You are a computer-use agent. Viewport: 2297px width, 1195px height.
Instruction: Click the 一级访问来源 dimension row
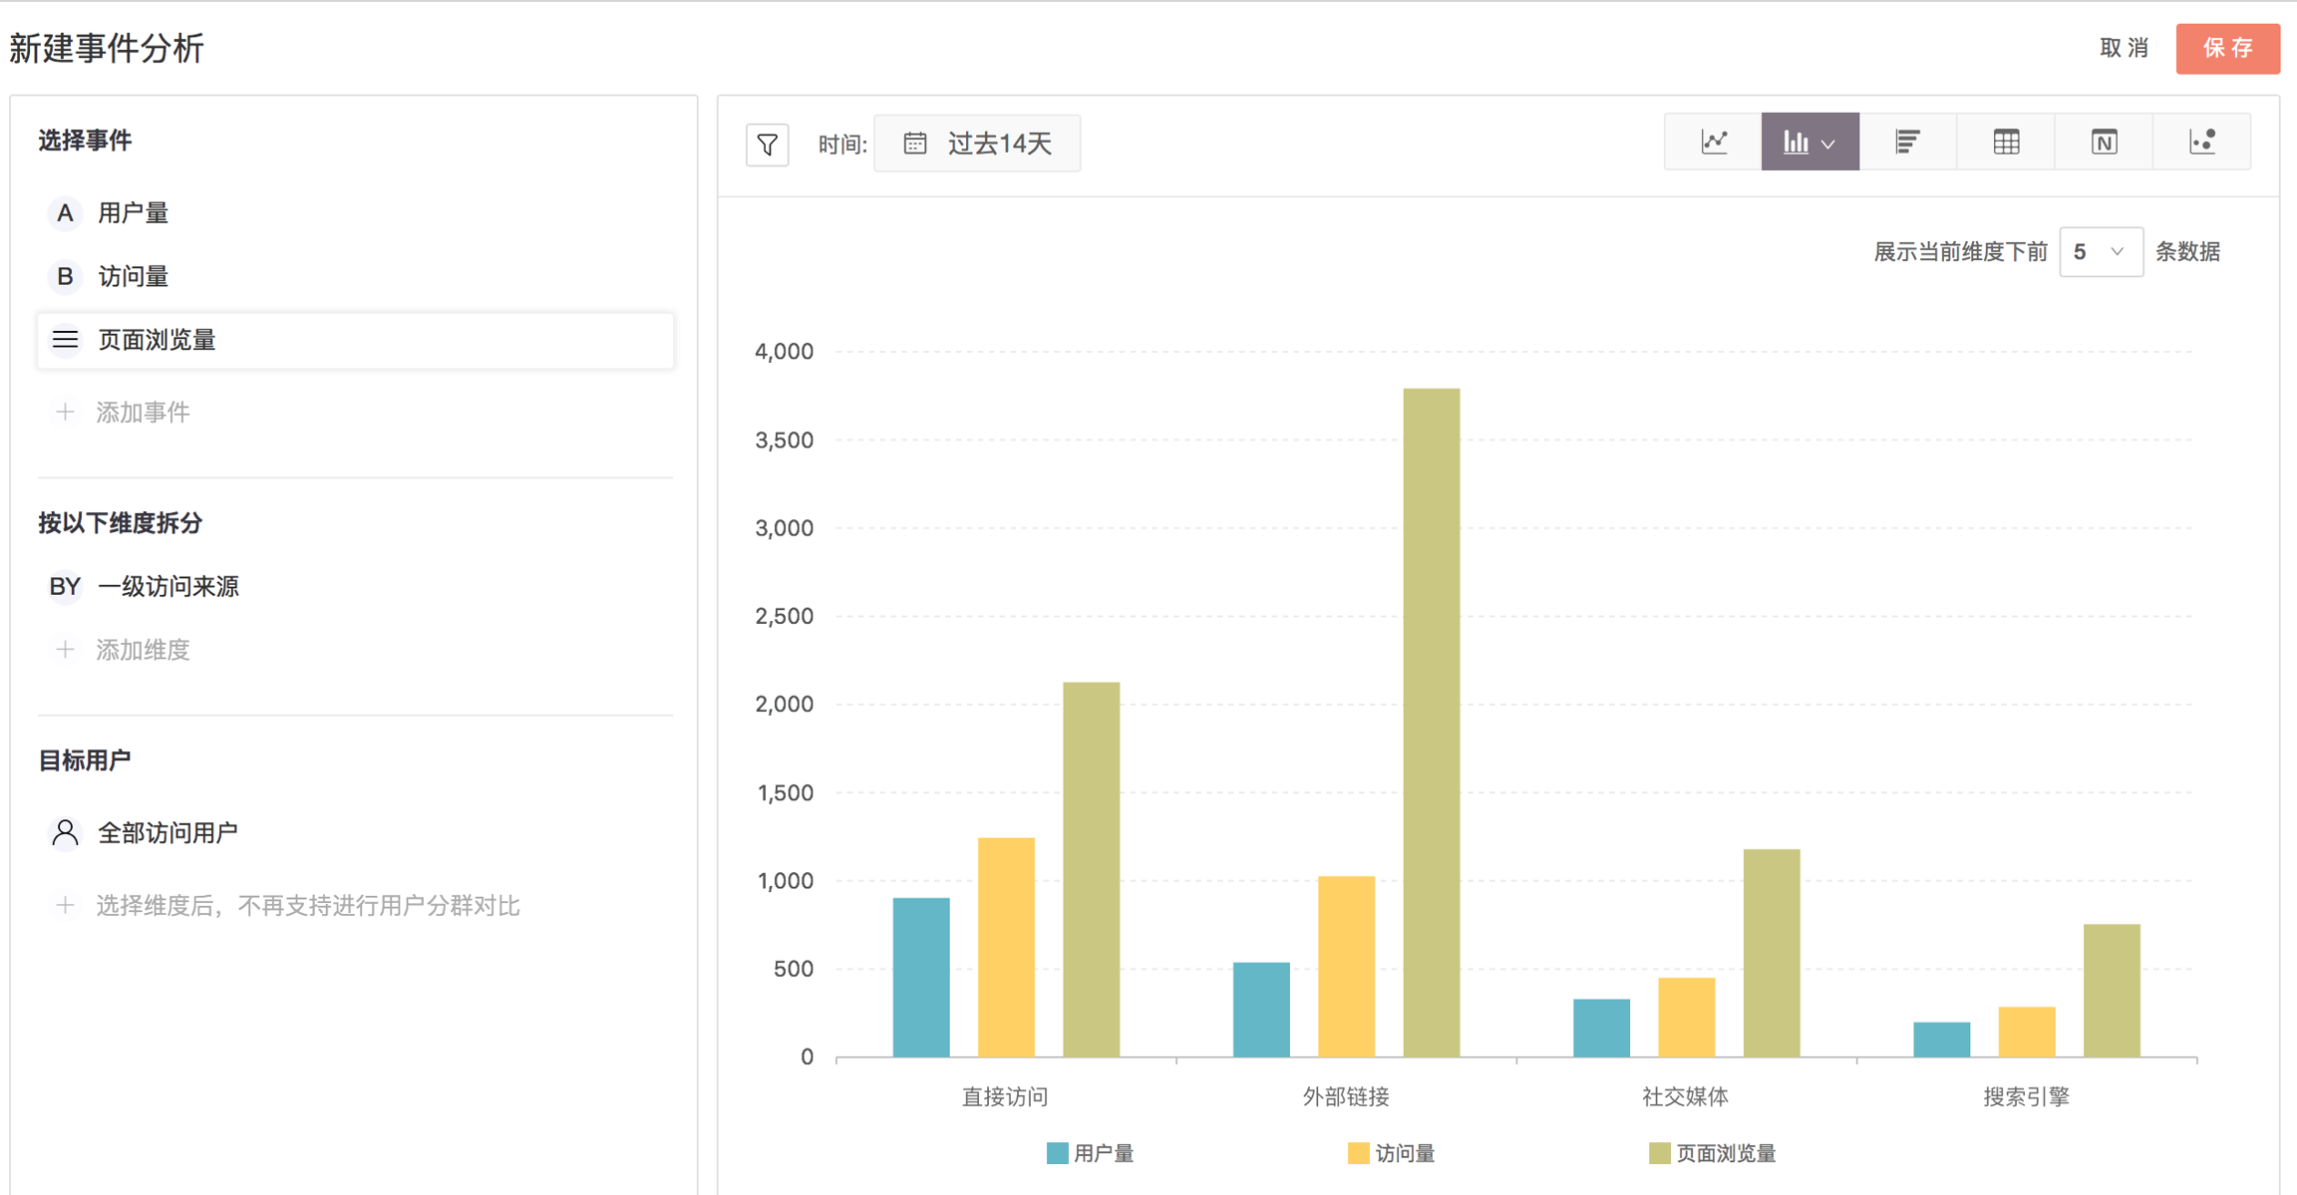pos(167,586)
